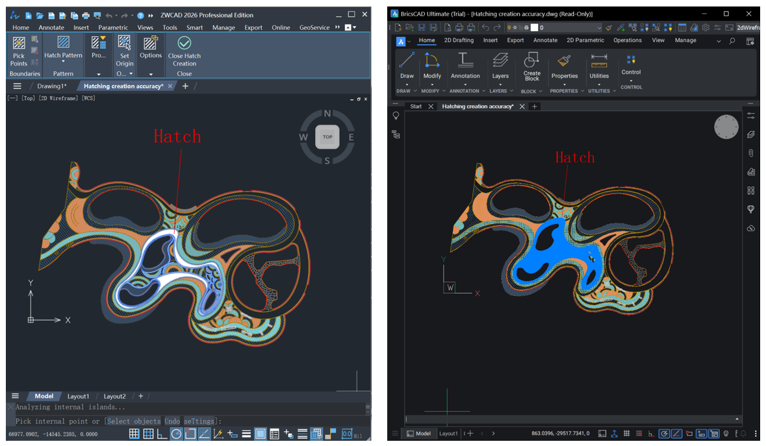Screen dimensions: 766x446
Task: Add new drawing tab in ZWCAD
Action: 185,86
